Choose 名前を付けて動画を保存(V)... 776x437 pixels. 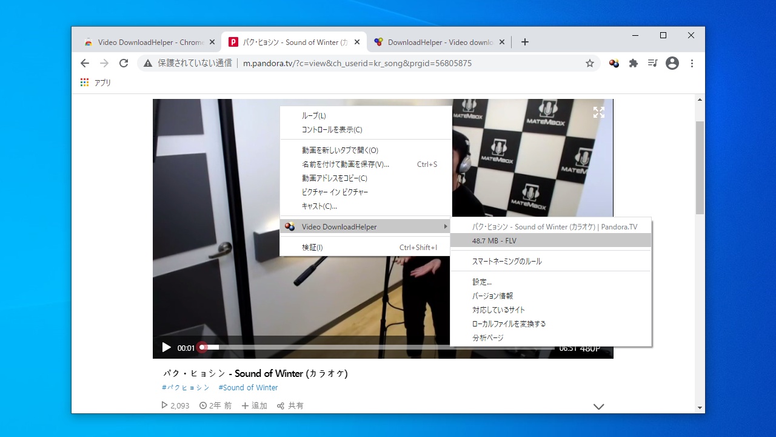(366, 164)
